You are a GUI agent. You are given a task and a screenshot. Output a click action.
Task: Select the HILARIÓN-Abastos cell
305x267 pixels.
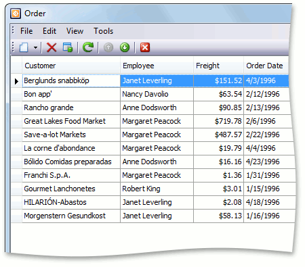point(71,202)
